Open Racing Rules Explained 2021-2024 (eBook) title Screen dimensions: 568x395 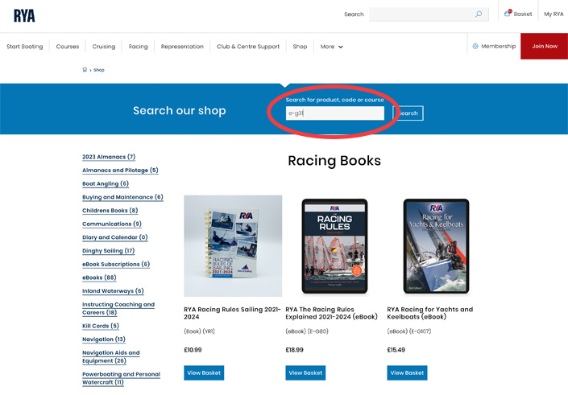pos(331,313)
